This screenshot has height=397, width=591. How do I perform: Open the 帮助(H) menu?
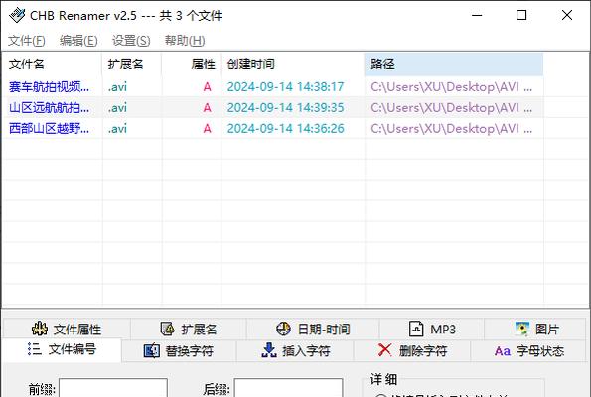pos(185,41)
